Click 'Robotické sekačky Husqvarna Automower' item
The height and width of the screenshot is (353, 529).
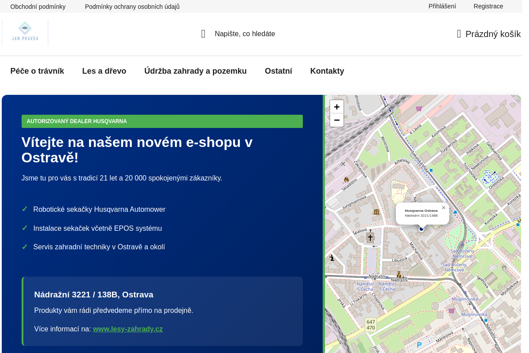click(99, 210)
